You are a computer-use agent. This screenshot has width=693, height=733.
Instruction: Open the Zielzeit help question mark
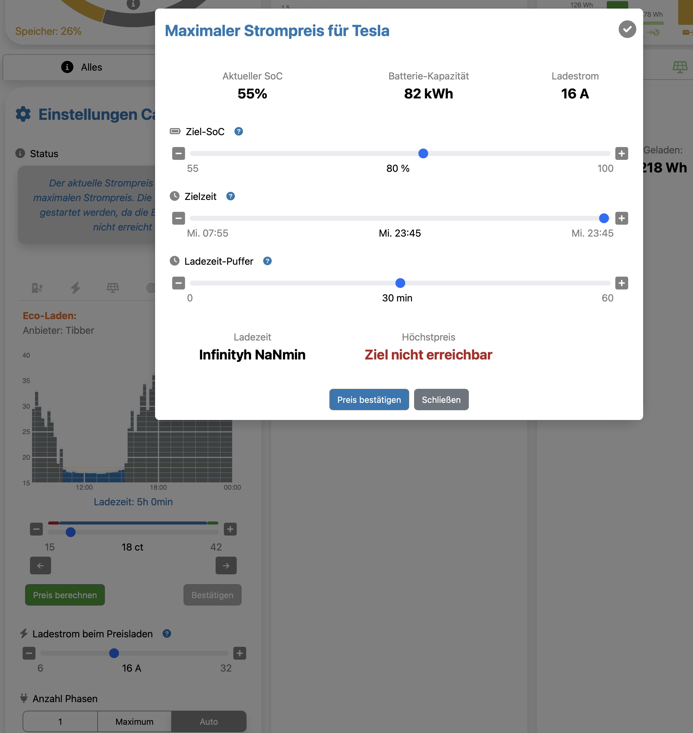pyautogui.click(x=231, y=196)
